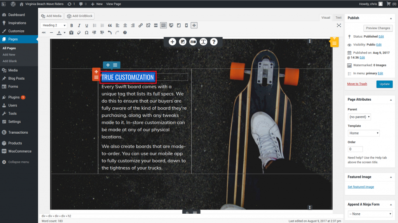Insert a special character with the omega icon
Image resolution: width=398 pixels, height=223 pixels.
86,33
